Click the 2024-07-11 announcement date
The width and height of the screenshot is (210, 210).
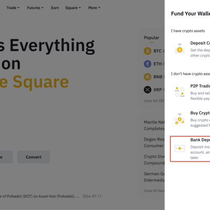pyautogui.click(x=92, y=196)
